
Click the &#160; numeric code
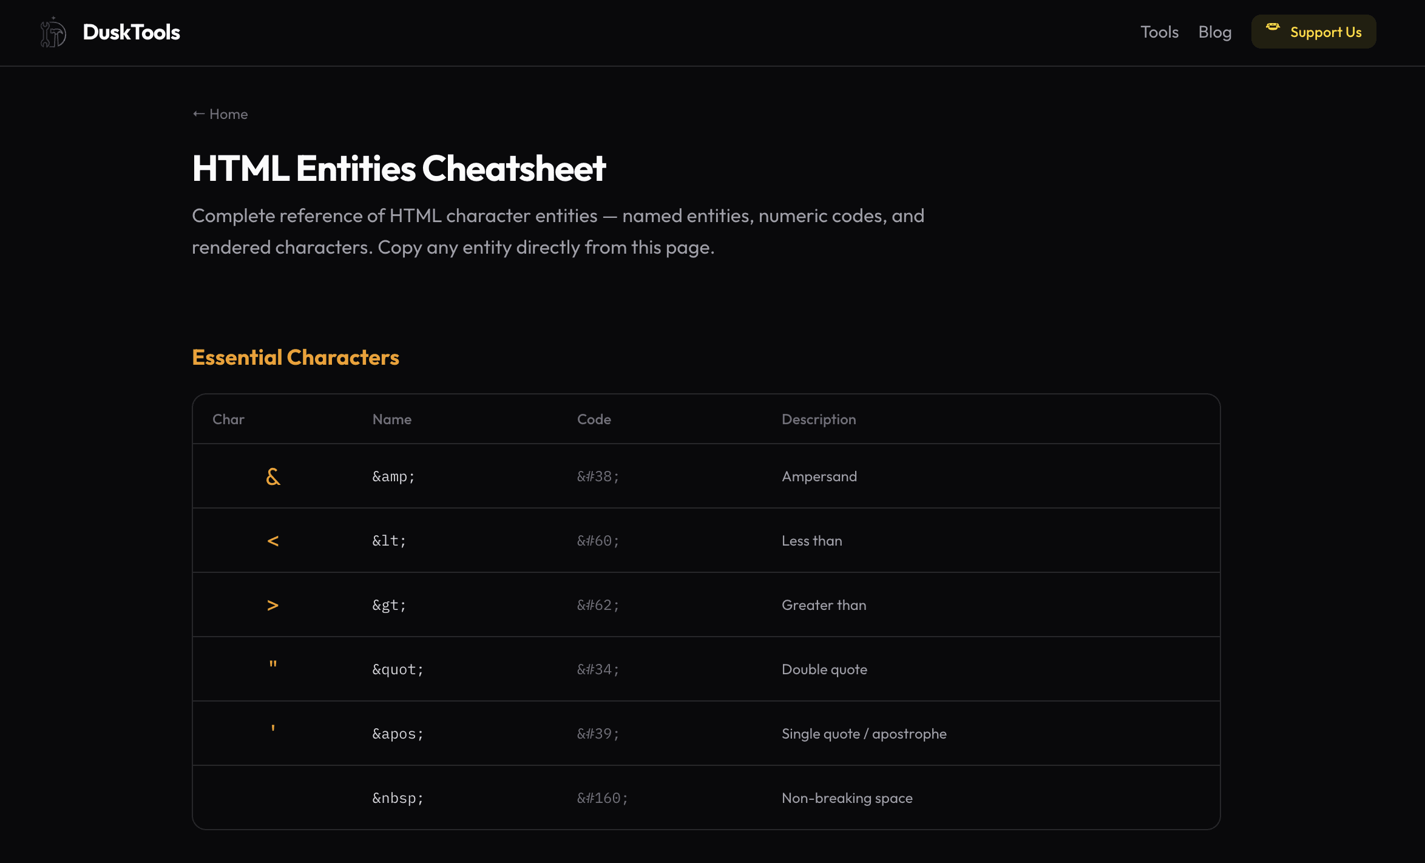coord(602,798)
